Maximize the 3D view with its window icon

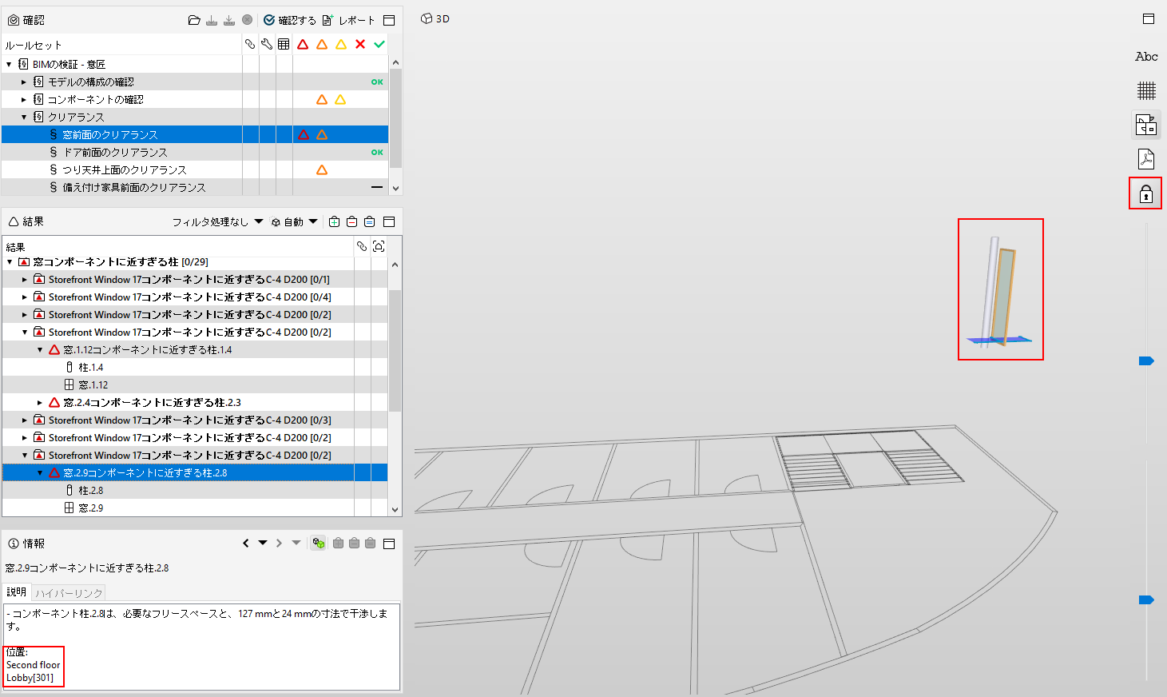[x=1149, y=18]
